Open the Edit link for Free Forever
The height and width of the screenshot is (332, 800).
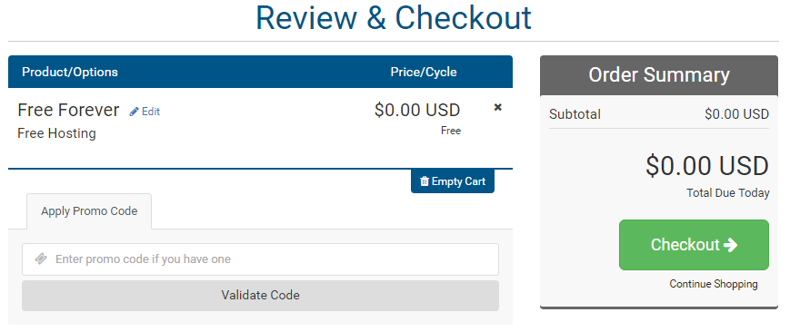click(145, 112)
